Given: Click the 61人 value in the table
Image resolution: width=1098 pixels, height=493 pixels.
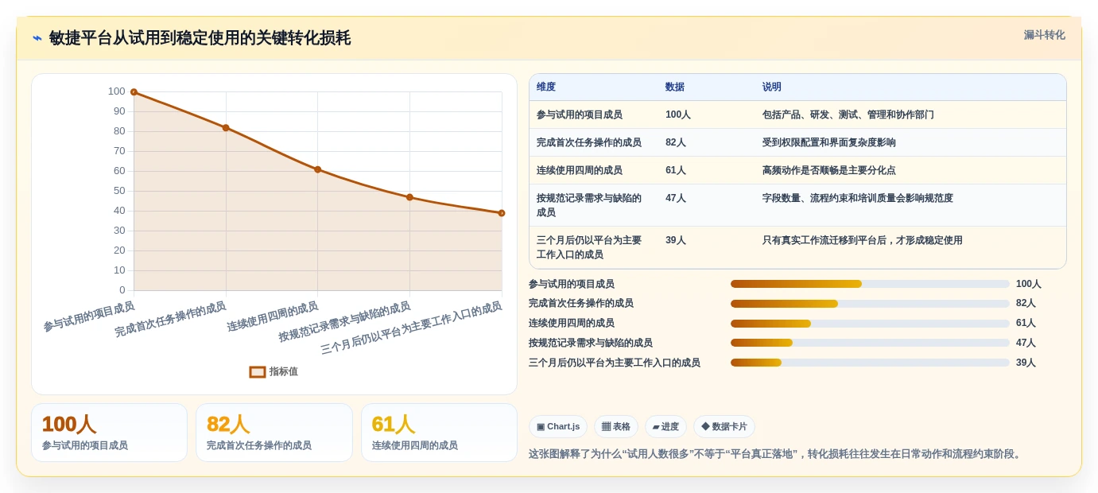Looking at the screenshot, I should (x=676, y=170).
